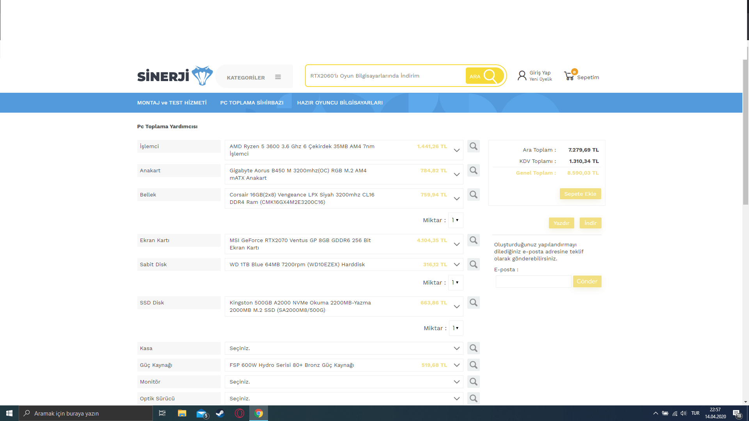Click the magnifier icon beside İşlemci row
This screenshot has height=421, width=749.
click(473, 146)
